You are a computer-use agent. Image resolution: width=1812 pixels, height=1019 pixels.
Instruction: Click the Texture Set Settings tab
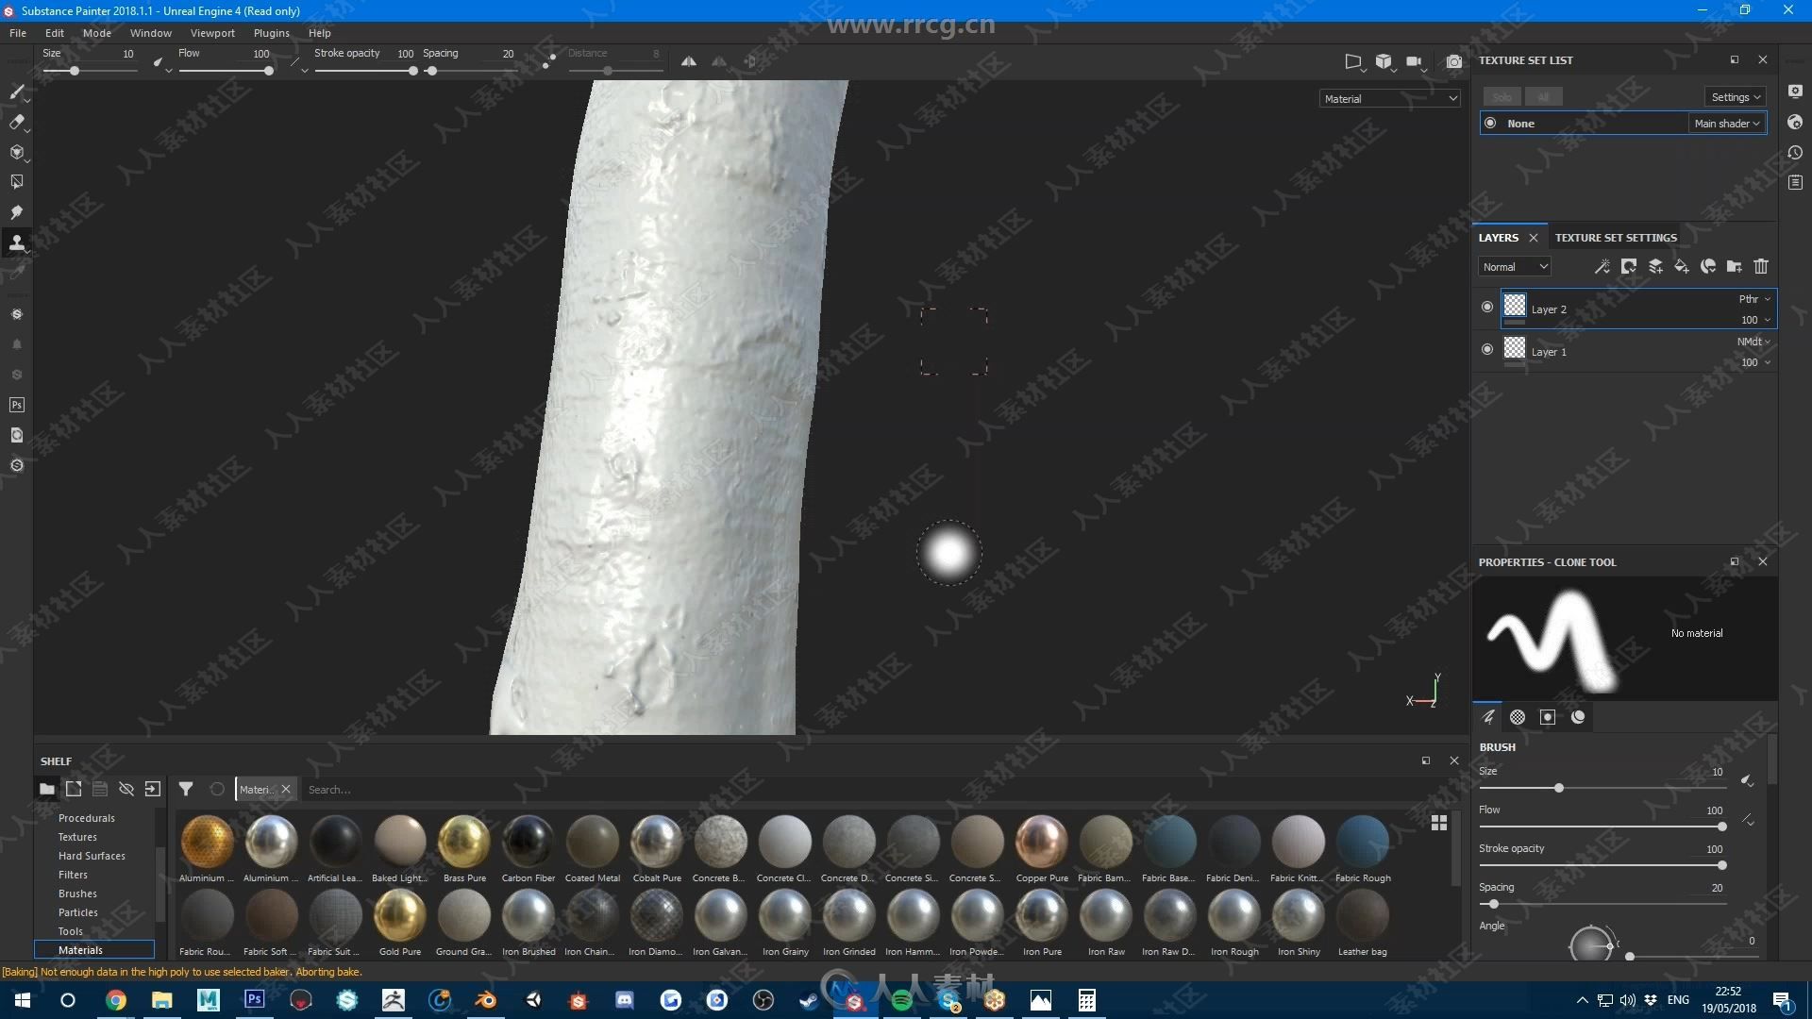(x=1617, y=237)
